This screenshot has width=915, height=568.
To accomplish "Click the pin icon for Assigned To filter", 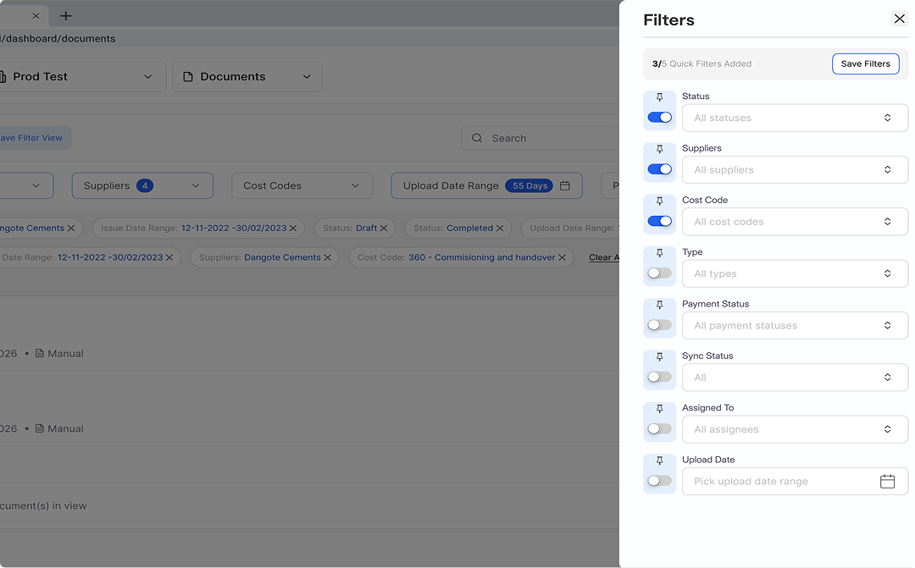I will (659, 409).
